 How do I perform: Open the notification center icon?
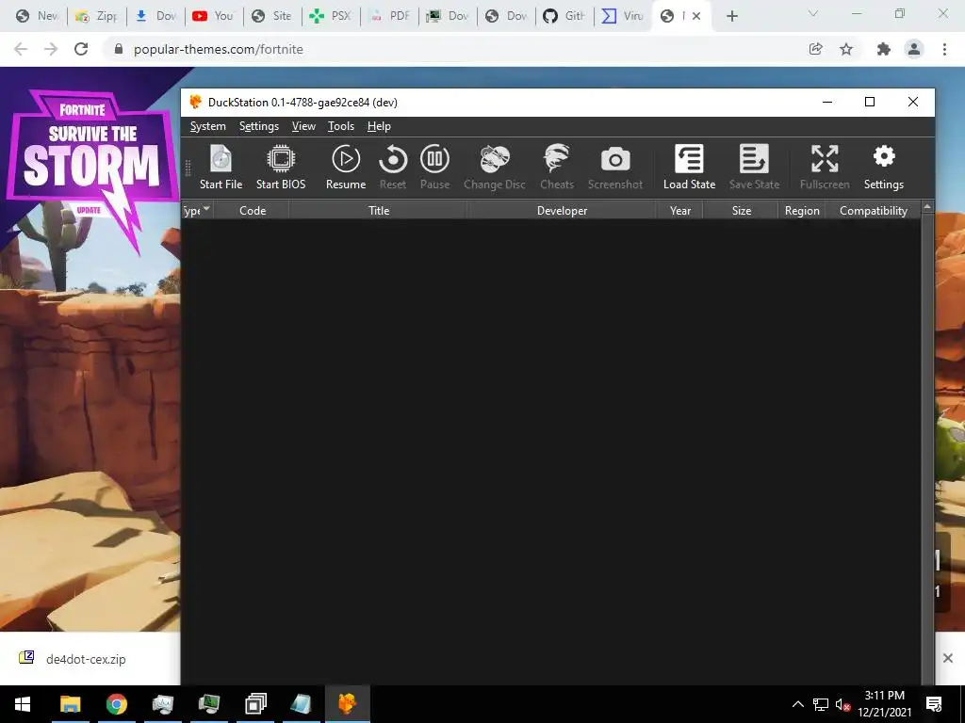tap(934, 704)
